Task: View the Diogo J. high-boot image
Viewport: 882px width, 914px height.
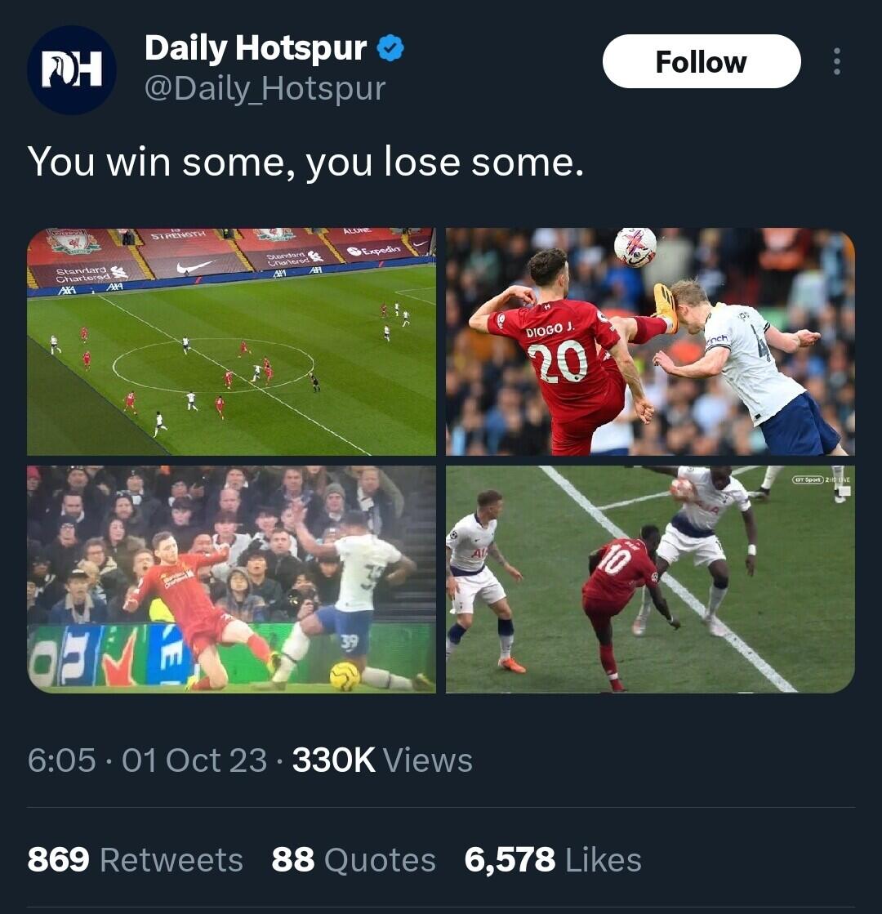Action: (650, 341)
